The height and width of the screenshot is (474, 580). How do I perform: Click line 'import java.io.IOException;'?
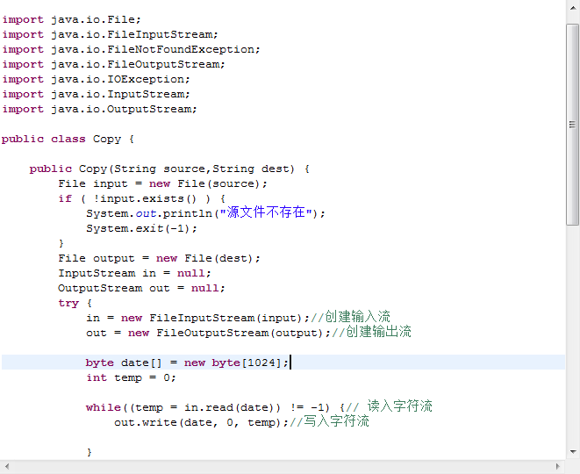point(97,79)
